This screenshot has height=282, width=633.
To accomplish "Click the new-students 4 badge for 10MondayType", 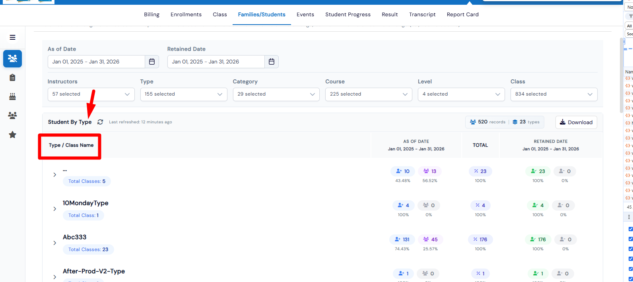I will (404, 205).
